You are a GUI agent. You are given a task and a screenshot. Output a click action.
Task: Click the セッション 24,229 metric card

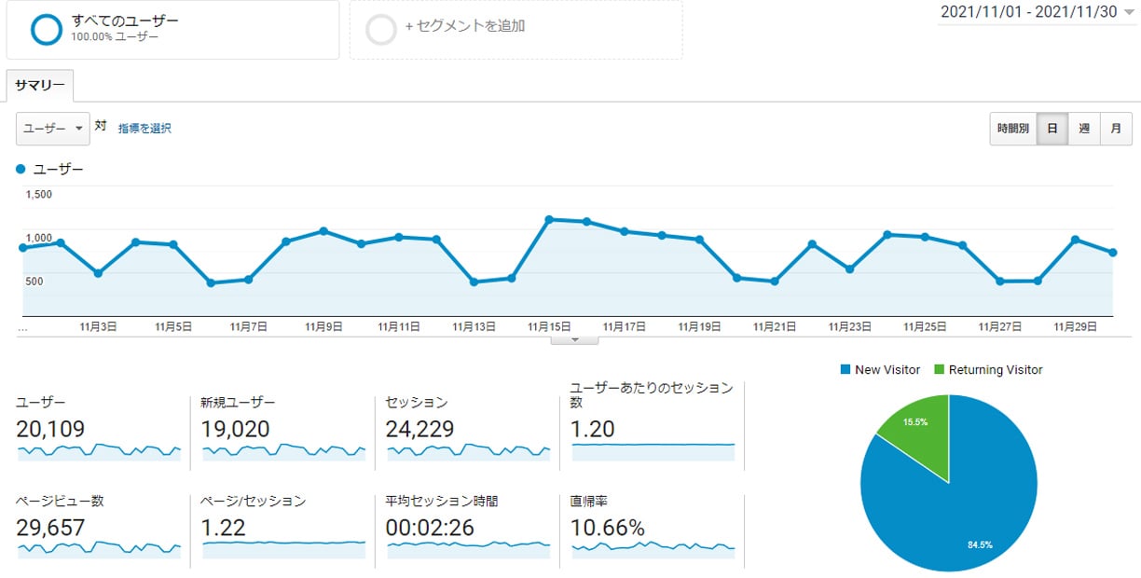466,429
